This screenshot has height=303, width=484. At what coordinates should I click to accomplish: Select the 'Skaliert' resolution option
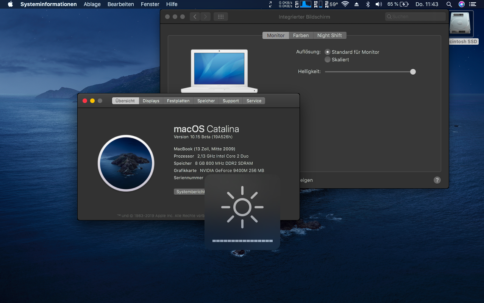328,59
